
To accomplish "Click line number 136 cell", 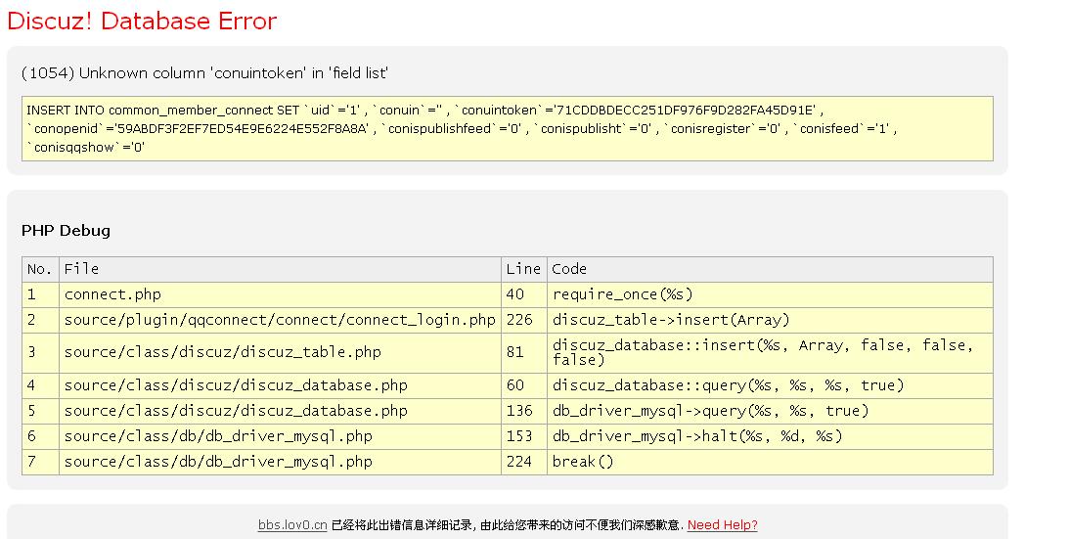I will coord(518,411).
